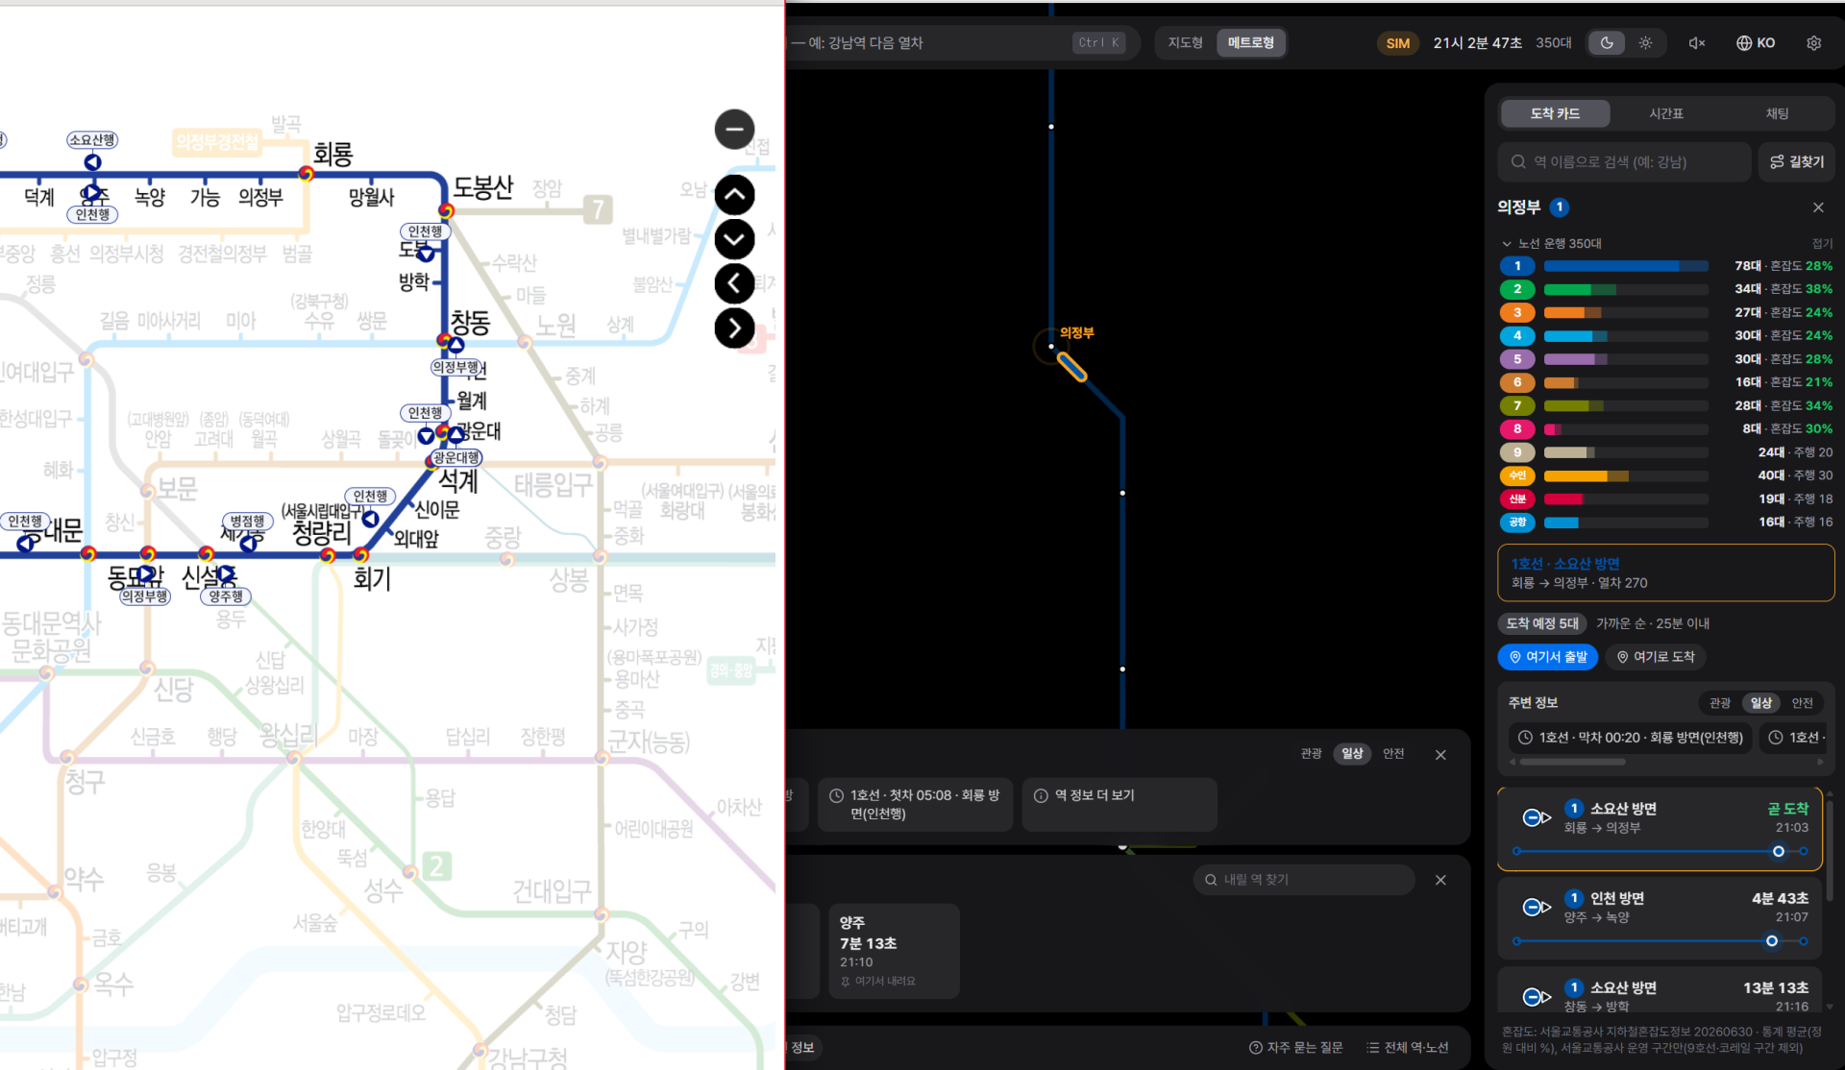The image size is (1845, 1070).
Task: Focus the 내릴 역 찾기 search field
Action: (x=1304, y=880)
